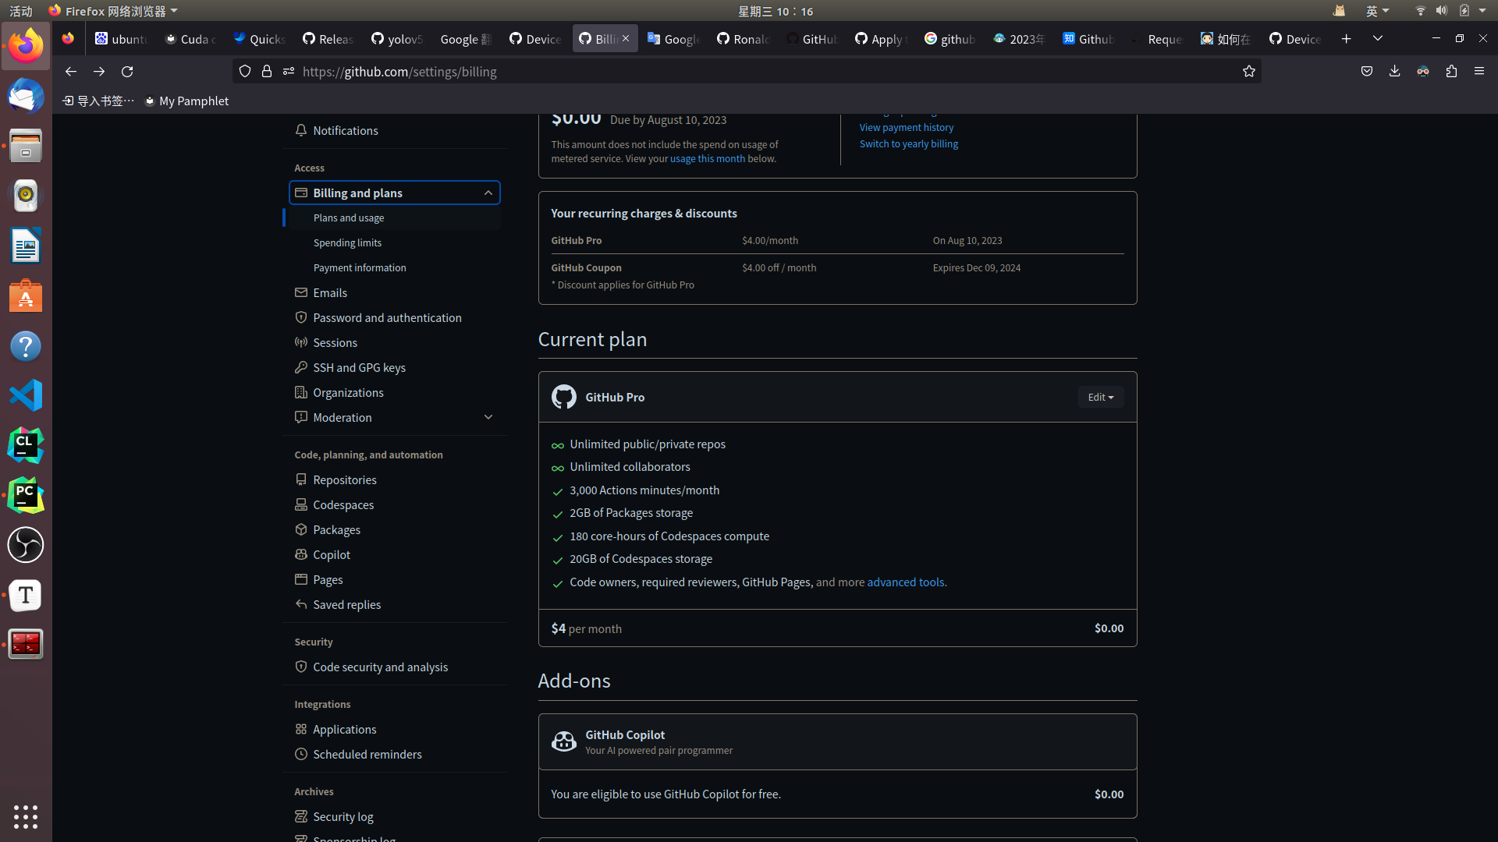Click the Firefox reload page icon

point(127,71)
